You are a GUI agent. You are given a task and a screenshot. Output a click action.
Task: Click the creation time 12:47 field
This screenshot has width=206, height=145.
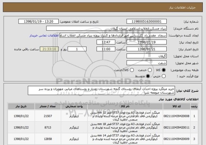point(106,42)
